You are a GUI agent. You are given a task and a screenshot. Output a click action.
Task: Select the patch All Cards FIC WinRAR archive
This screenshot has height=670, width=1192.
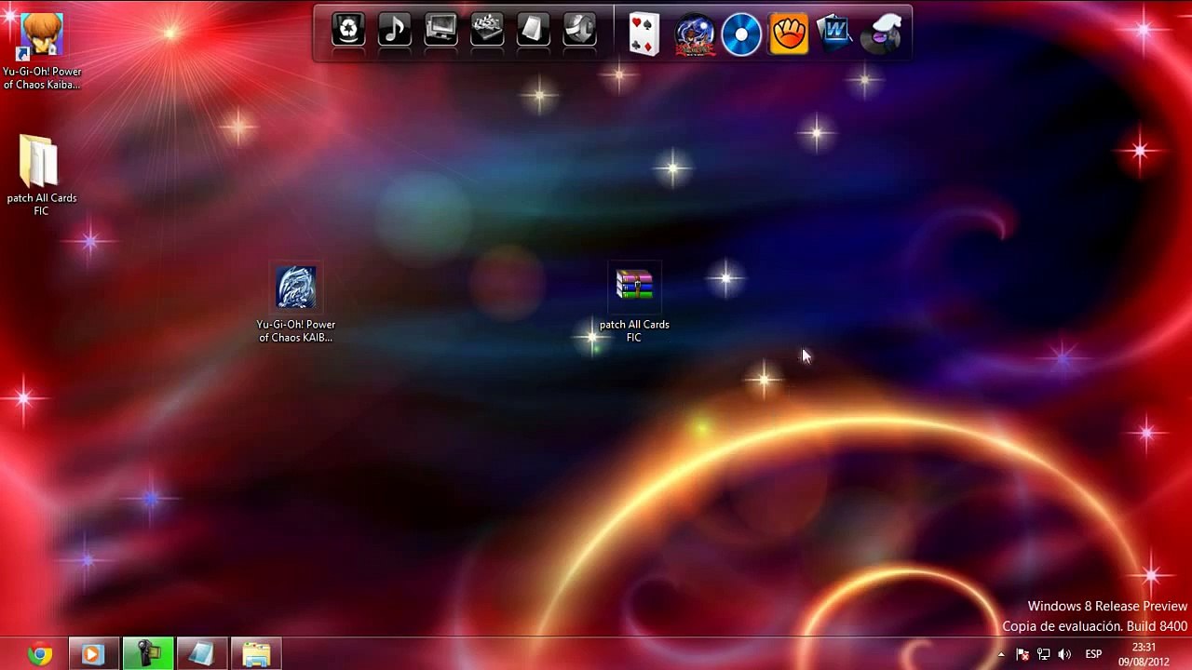tap(634, 287)
